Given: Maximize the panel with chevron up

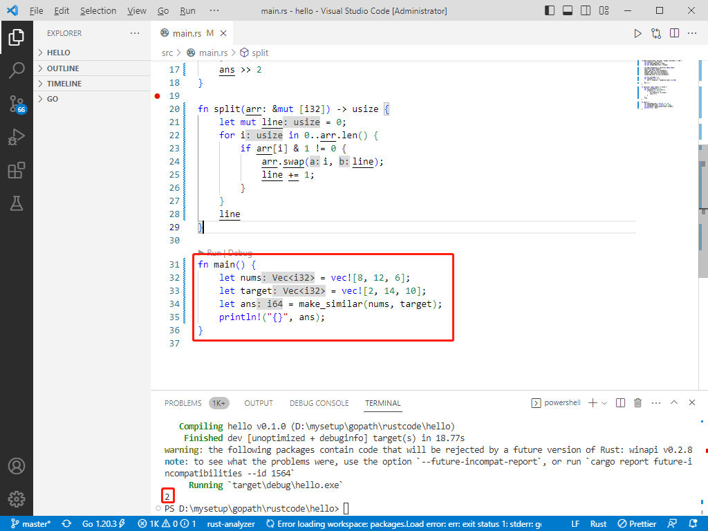Looking at the screenshot, I should pos(674,402).
